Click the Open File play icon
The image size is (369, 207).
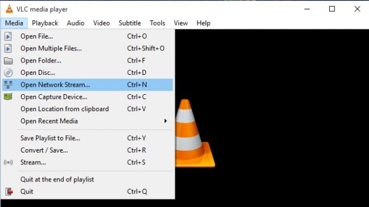(8, 36)
